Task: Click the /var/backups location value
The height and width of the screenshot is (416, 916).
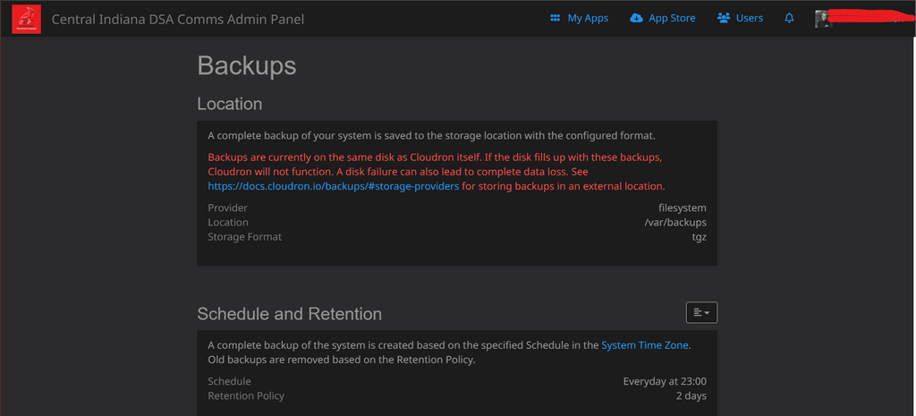Action: [x=675, y=222]
